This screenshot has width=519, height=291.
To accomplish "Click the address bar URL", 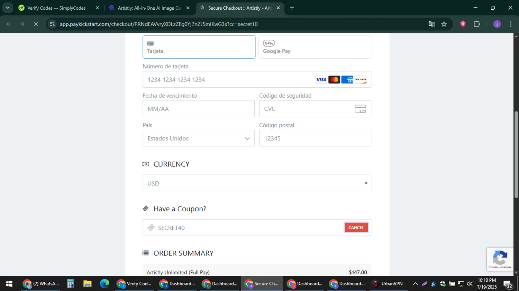I will pyautogui.click(x=158, y=24).
